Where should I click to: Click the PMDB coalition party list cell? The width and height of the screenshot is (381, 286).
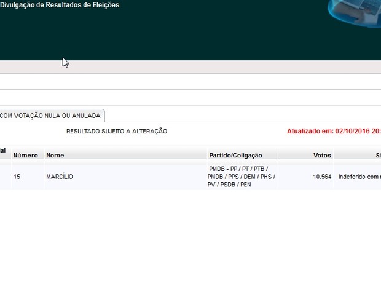(x=242, y=177)
